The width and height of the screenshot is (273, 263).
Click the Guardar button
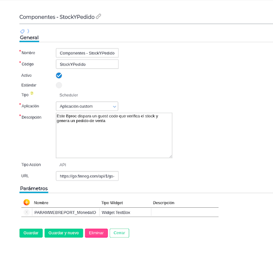[x=31, y=233]
